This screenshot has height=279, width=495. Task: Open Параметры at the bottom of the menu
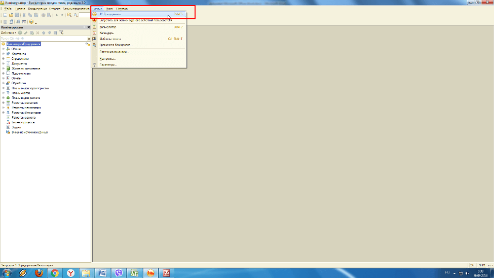[108, 64]
